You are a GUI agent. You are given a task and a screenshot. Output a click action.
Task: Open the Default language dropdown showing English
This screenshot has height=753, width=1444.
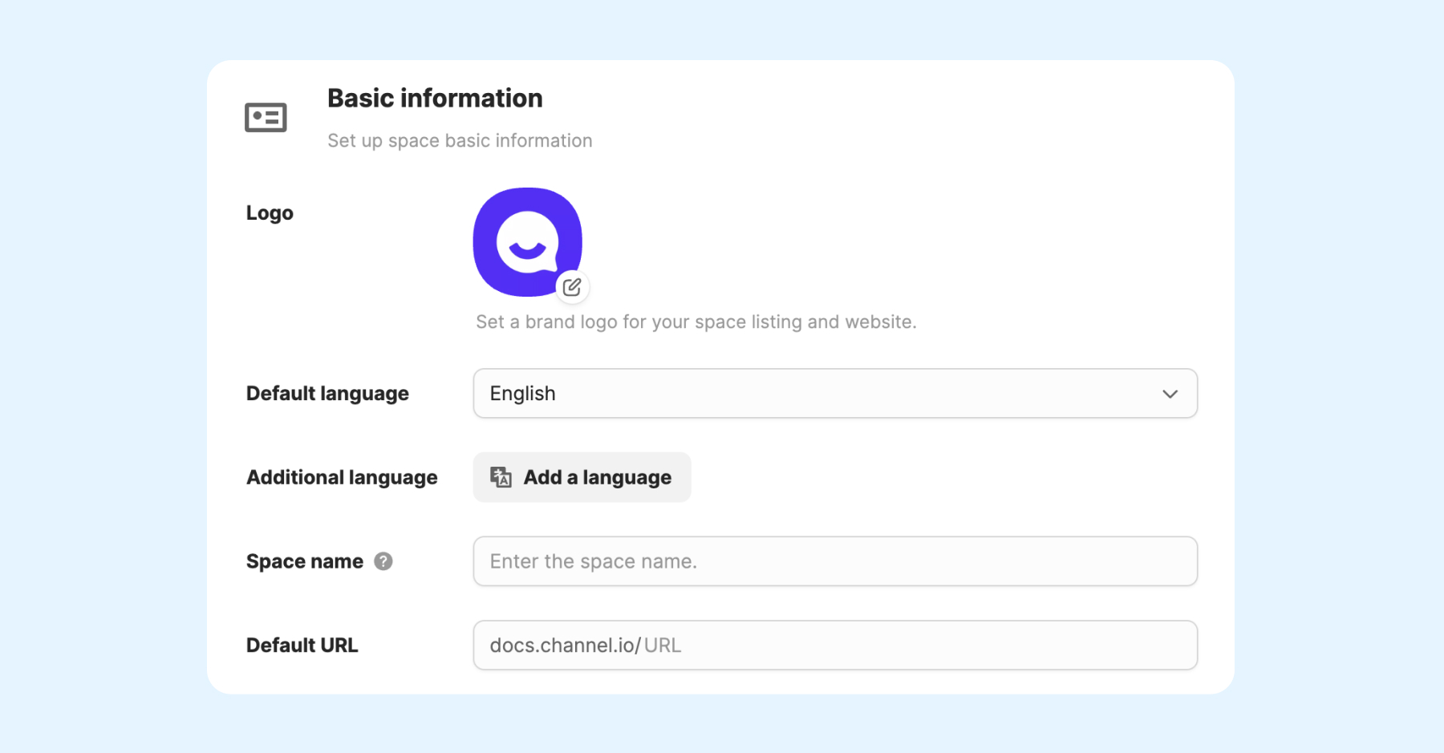[834, 394]
